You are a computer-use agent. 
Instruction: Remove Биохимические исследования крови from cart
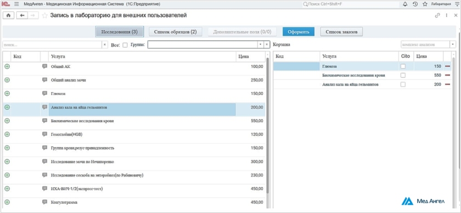tap(447, 76)
